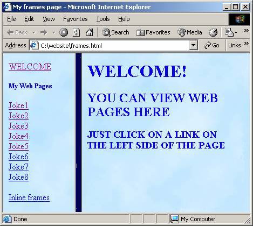253x226 pixels.
Task: Open the Favorites toolbar button
Action: [x=153, y=32]
